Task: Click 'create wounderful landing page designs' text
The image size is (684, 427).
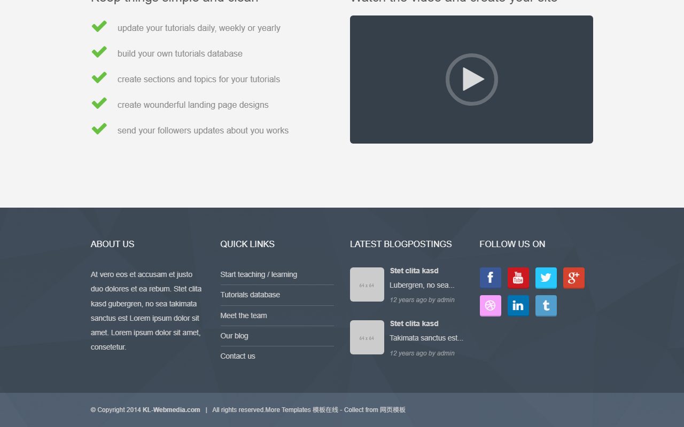Action: click(x=193, y=105)
